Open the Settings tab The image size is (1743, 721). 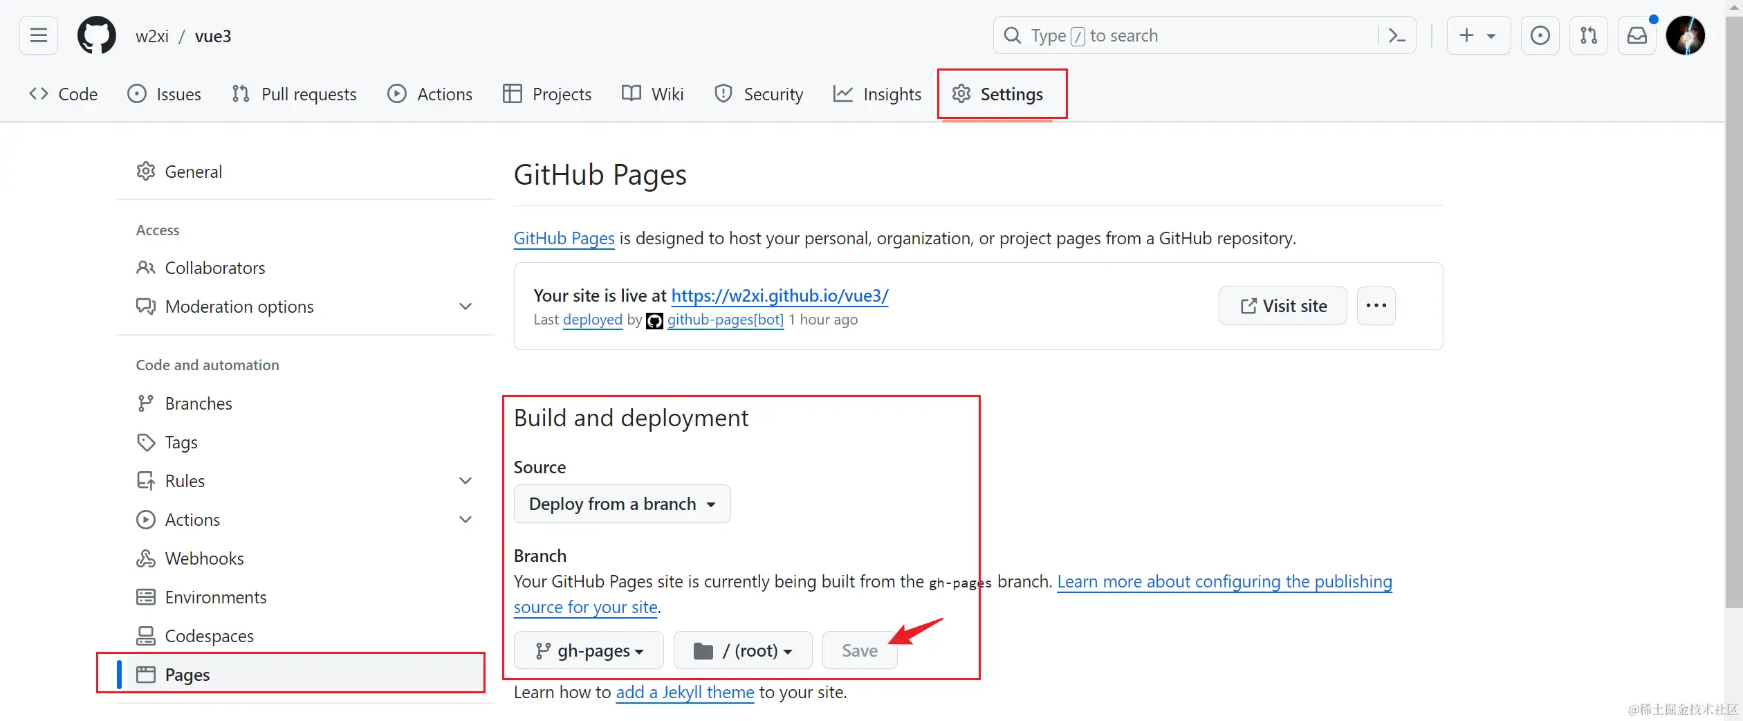coord(997,94)
